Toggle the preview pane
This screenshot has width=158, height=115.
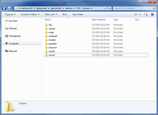pyautogui.click(x=146, y=15)
